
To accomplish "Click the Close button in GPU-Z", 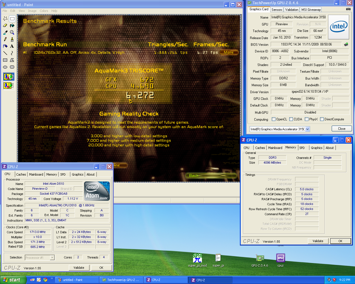I will tap(342, 129).
